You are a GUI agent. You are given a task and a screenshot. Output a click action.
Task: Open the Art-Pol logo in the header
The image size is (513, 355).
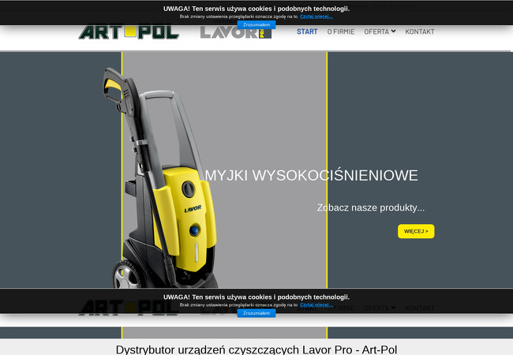tap(129, 32)
